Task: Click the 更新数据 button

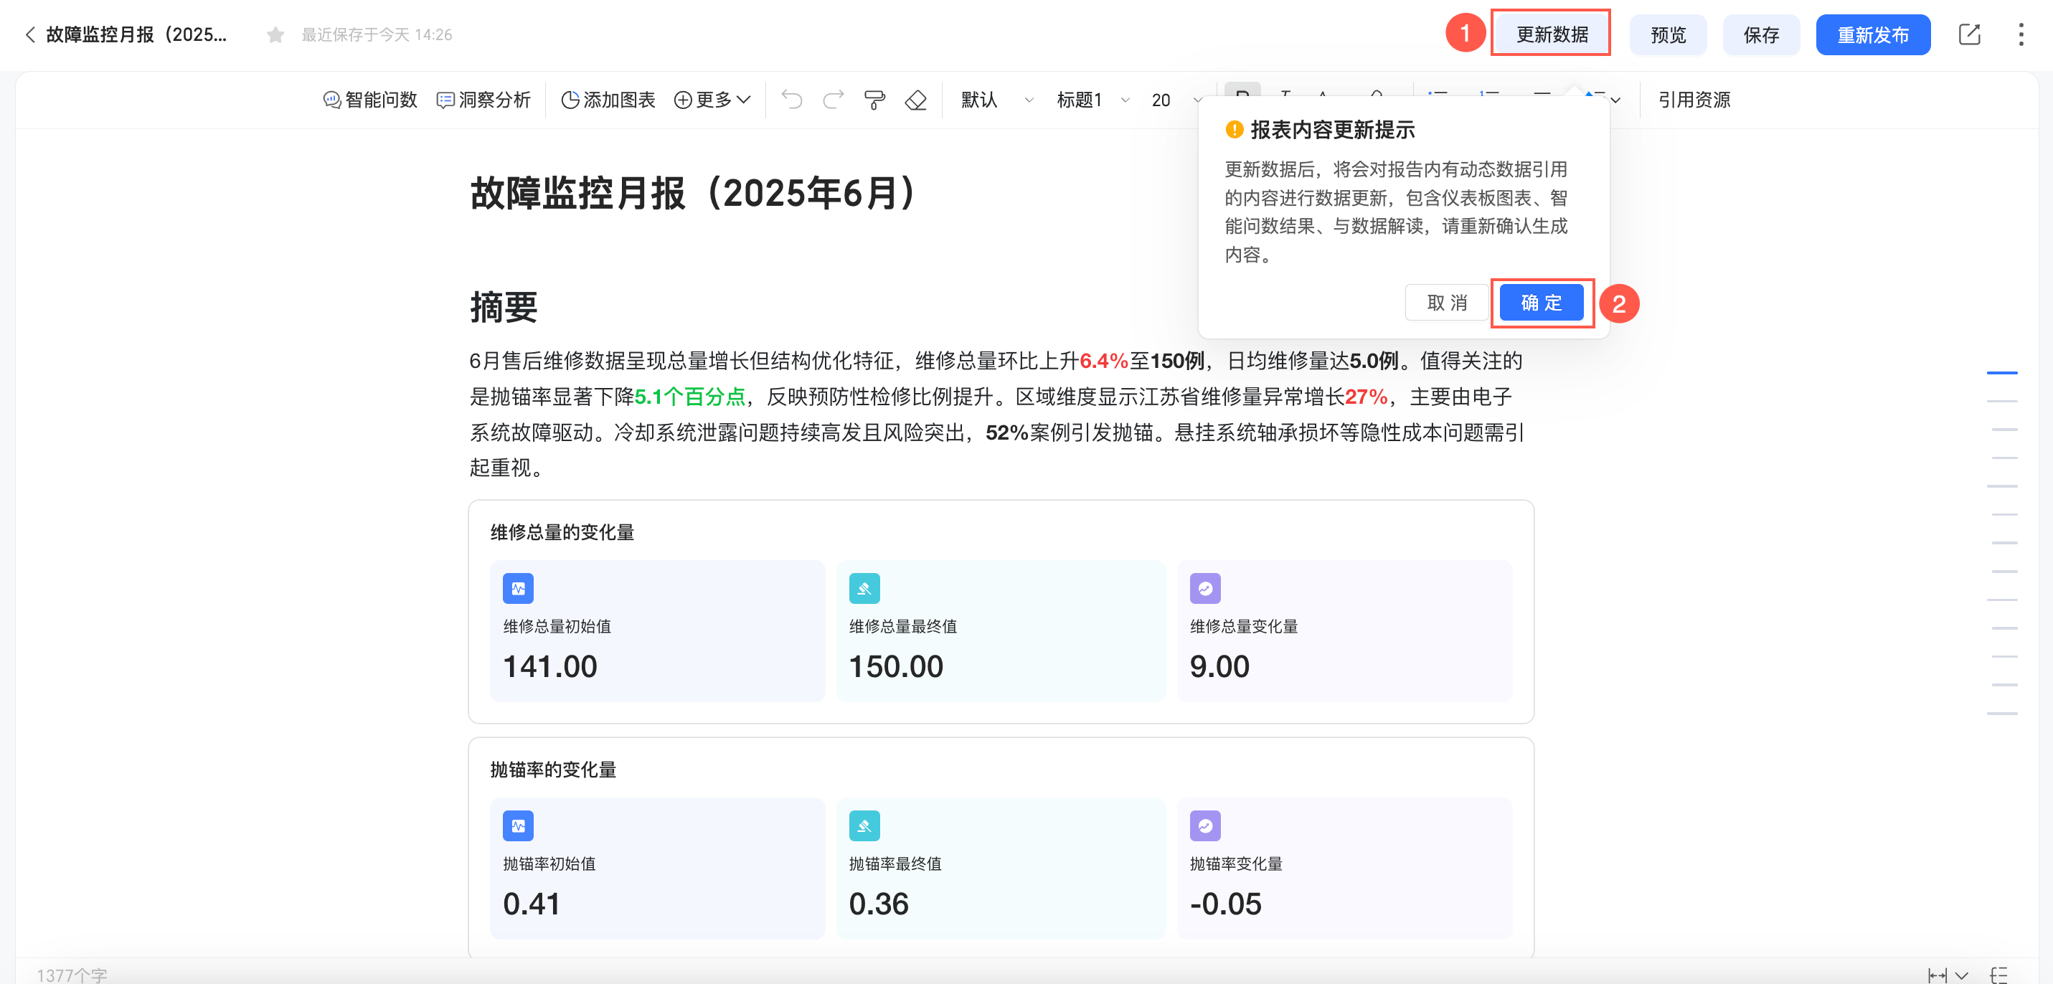Action: coord(1551,34)
